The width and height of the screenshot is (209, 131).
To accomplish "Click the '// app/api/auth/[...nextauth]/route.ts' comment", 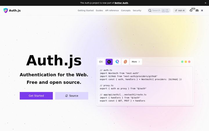I will (x=123, y=95).
